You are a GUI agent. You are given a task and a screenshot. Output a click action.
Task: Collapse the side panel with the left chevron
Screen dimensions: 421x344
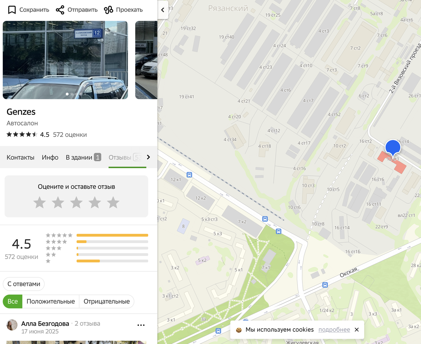click(163, 10)
